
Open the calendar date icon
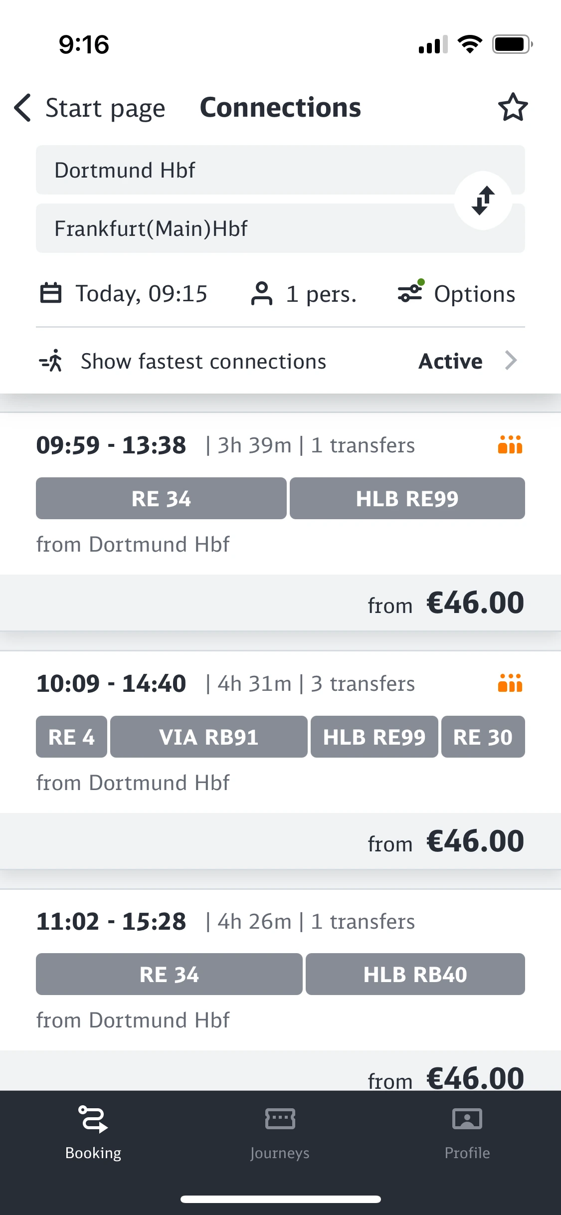pos(50,293)
